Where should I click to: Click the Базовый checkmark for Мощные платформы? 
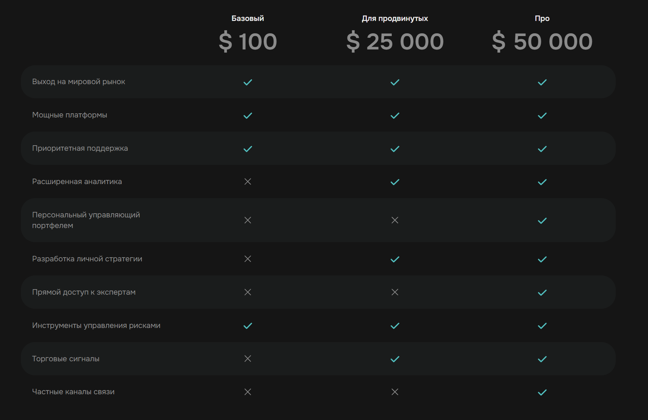click(248, 116)
